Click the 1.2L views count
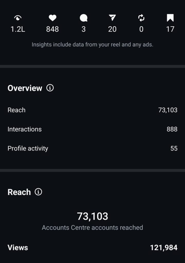This screenshot has width=185, height=263. (x=18, y=29)
